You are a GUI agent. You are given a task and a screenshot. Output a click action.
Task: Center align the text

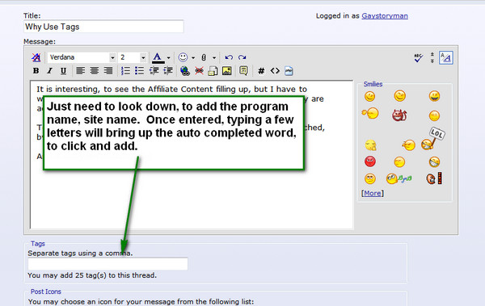pos(95,71)
